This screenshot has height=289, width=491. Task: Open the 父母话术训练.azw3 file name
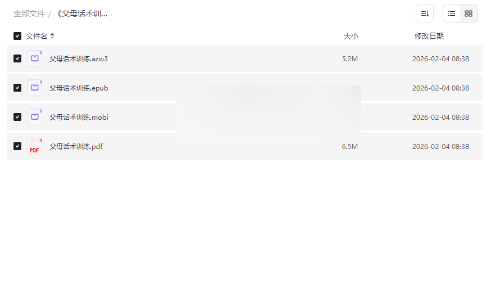coord(78,58)
